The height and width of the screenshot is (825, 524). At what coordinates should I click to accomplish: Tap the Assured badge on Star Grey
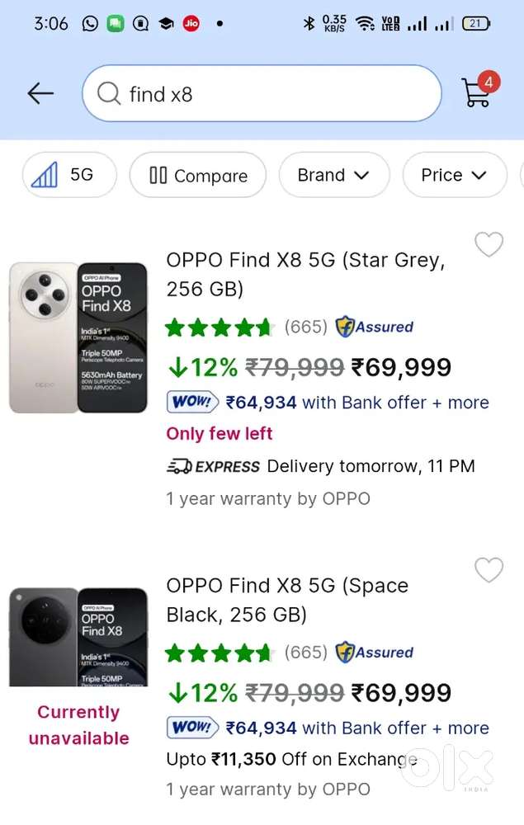[374, 327]
